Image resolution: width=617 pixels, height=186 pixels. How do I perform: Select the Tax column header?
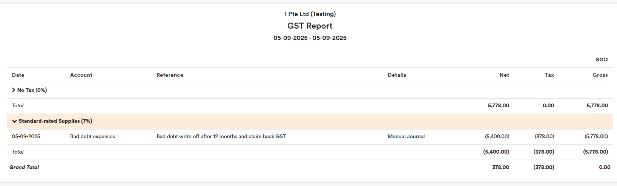click(549, 75)
